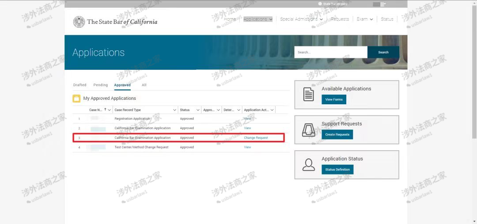Click the State Bar of California seal logo

[79, 22]
